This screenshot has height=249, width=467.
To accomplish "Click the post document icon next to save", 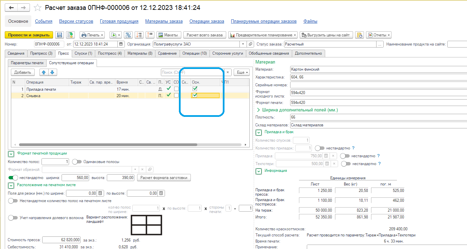I will [70, 35].
